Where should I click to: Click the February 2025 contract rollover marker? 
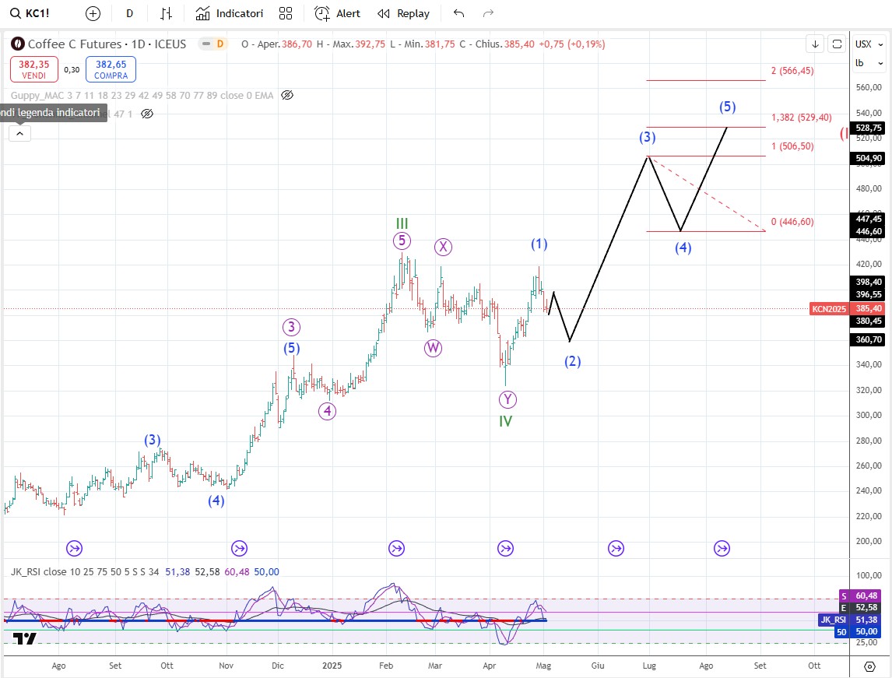pos(396,549)
